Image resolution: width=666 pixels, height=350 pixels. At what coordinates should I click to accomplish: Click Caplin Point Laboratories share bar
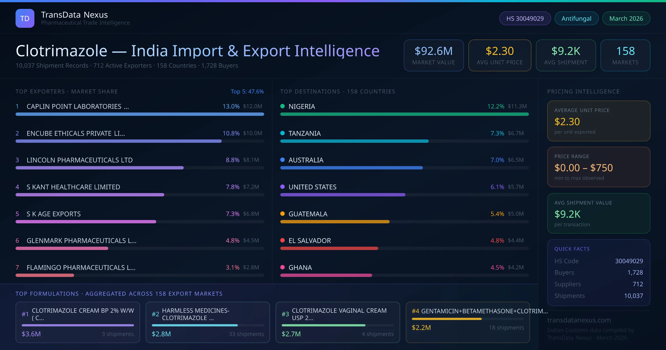click(140, 114)
